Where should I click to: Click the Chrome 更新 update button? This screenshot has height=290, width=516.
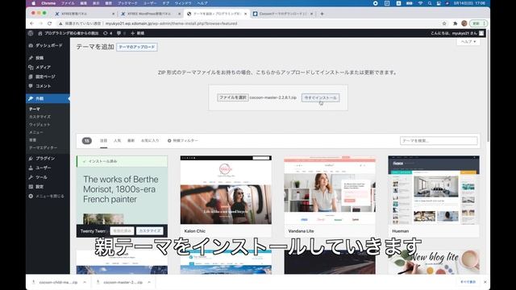point(478,23)
